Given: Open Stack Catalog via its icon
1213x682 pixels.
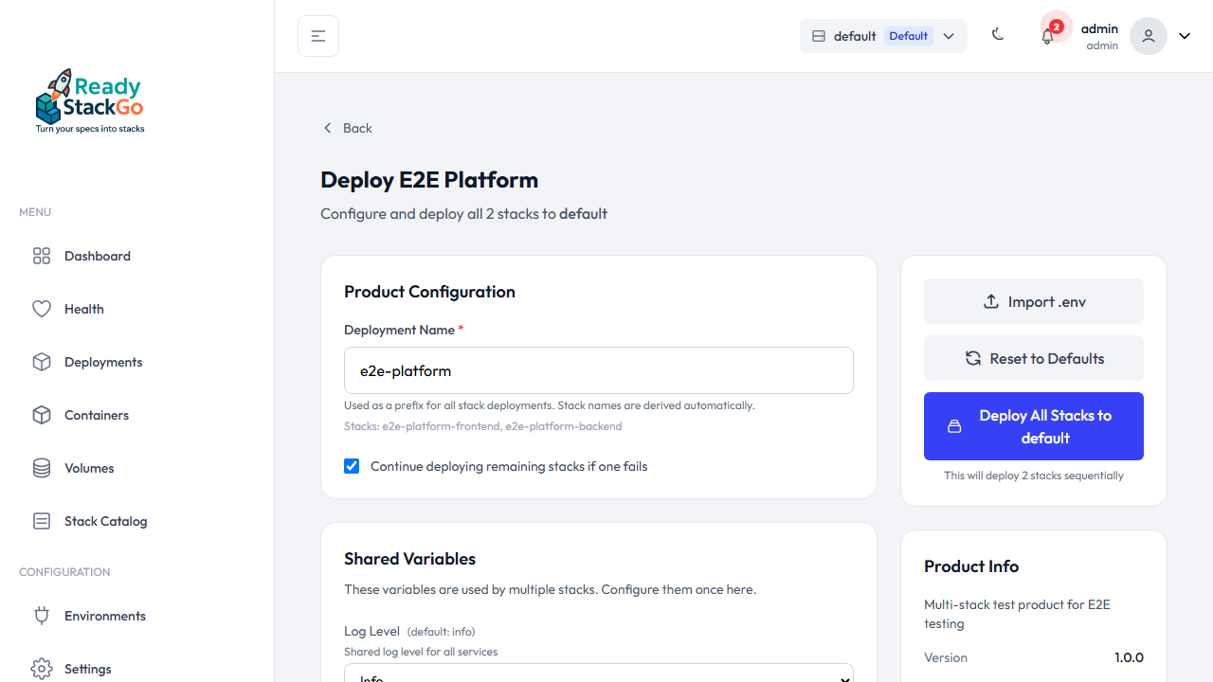Looking at the screenshot, I should 42,520.
